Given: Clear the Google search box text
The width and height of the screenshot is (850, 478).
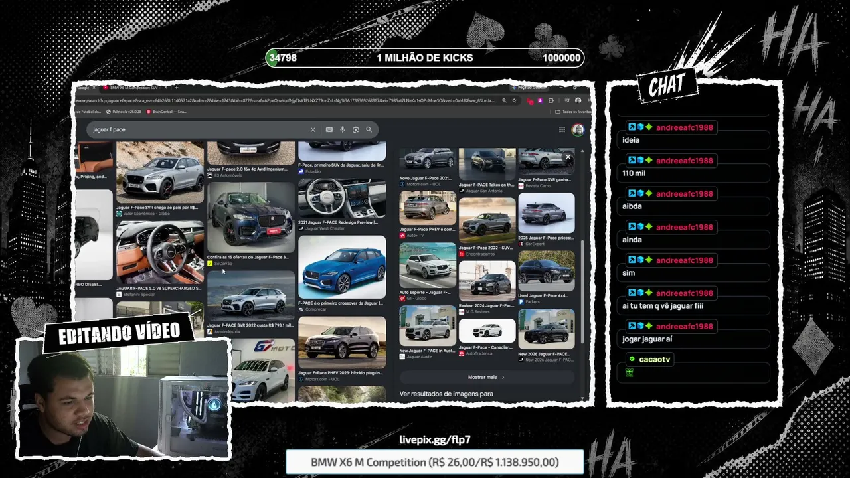Looking at the screenshot, I should [313, 130].
